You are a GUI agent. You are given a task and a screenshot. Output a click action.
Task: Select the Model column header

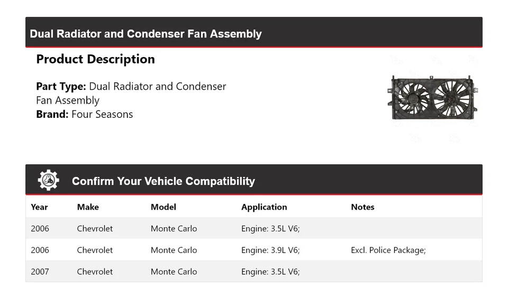coord(163,207)
